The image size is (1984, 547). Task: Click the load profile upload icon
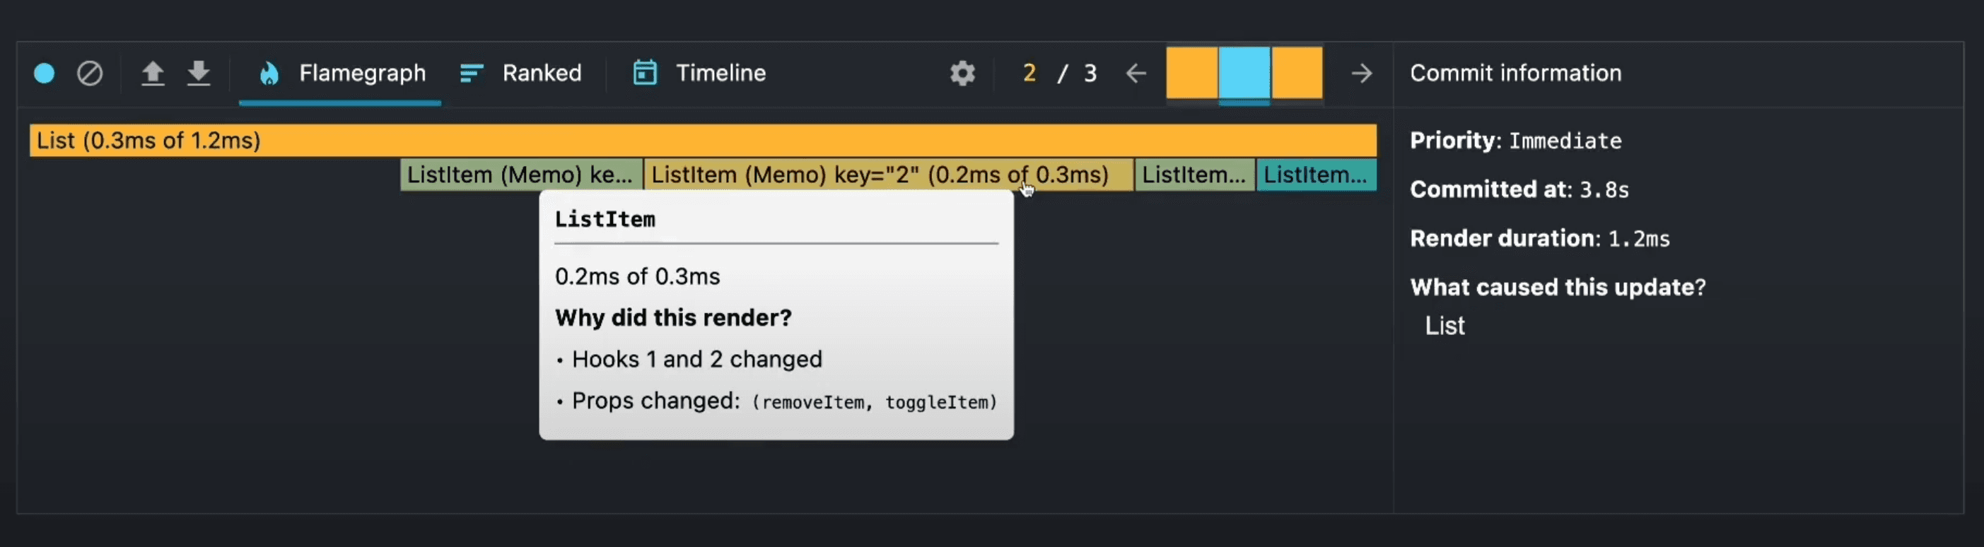point(153,73)
